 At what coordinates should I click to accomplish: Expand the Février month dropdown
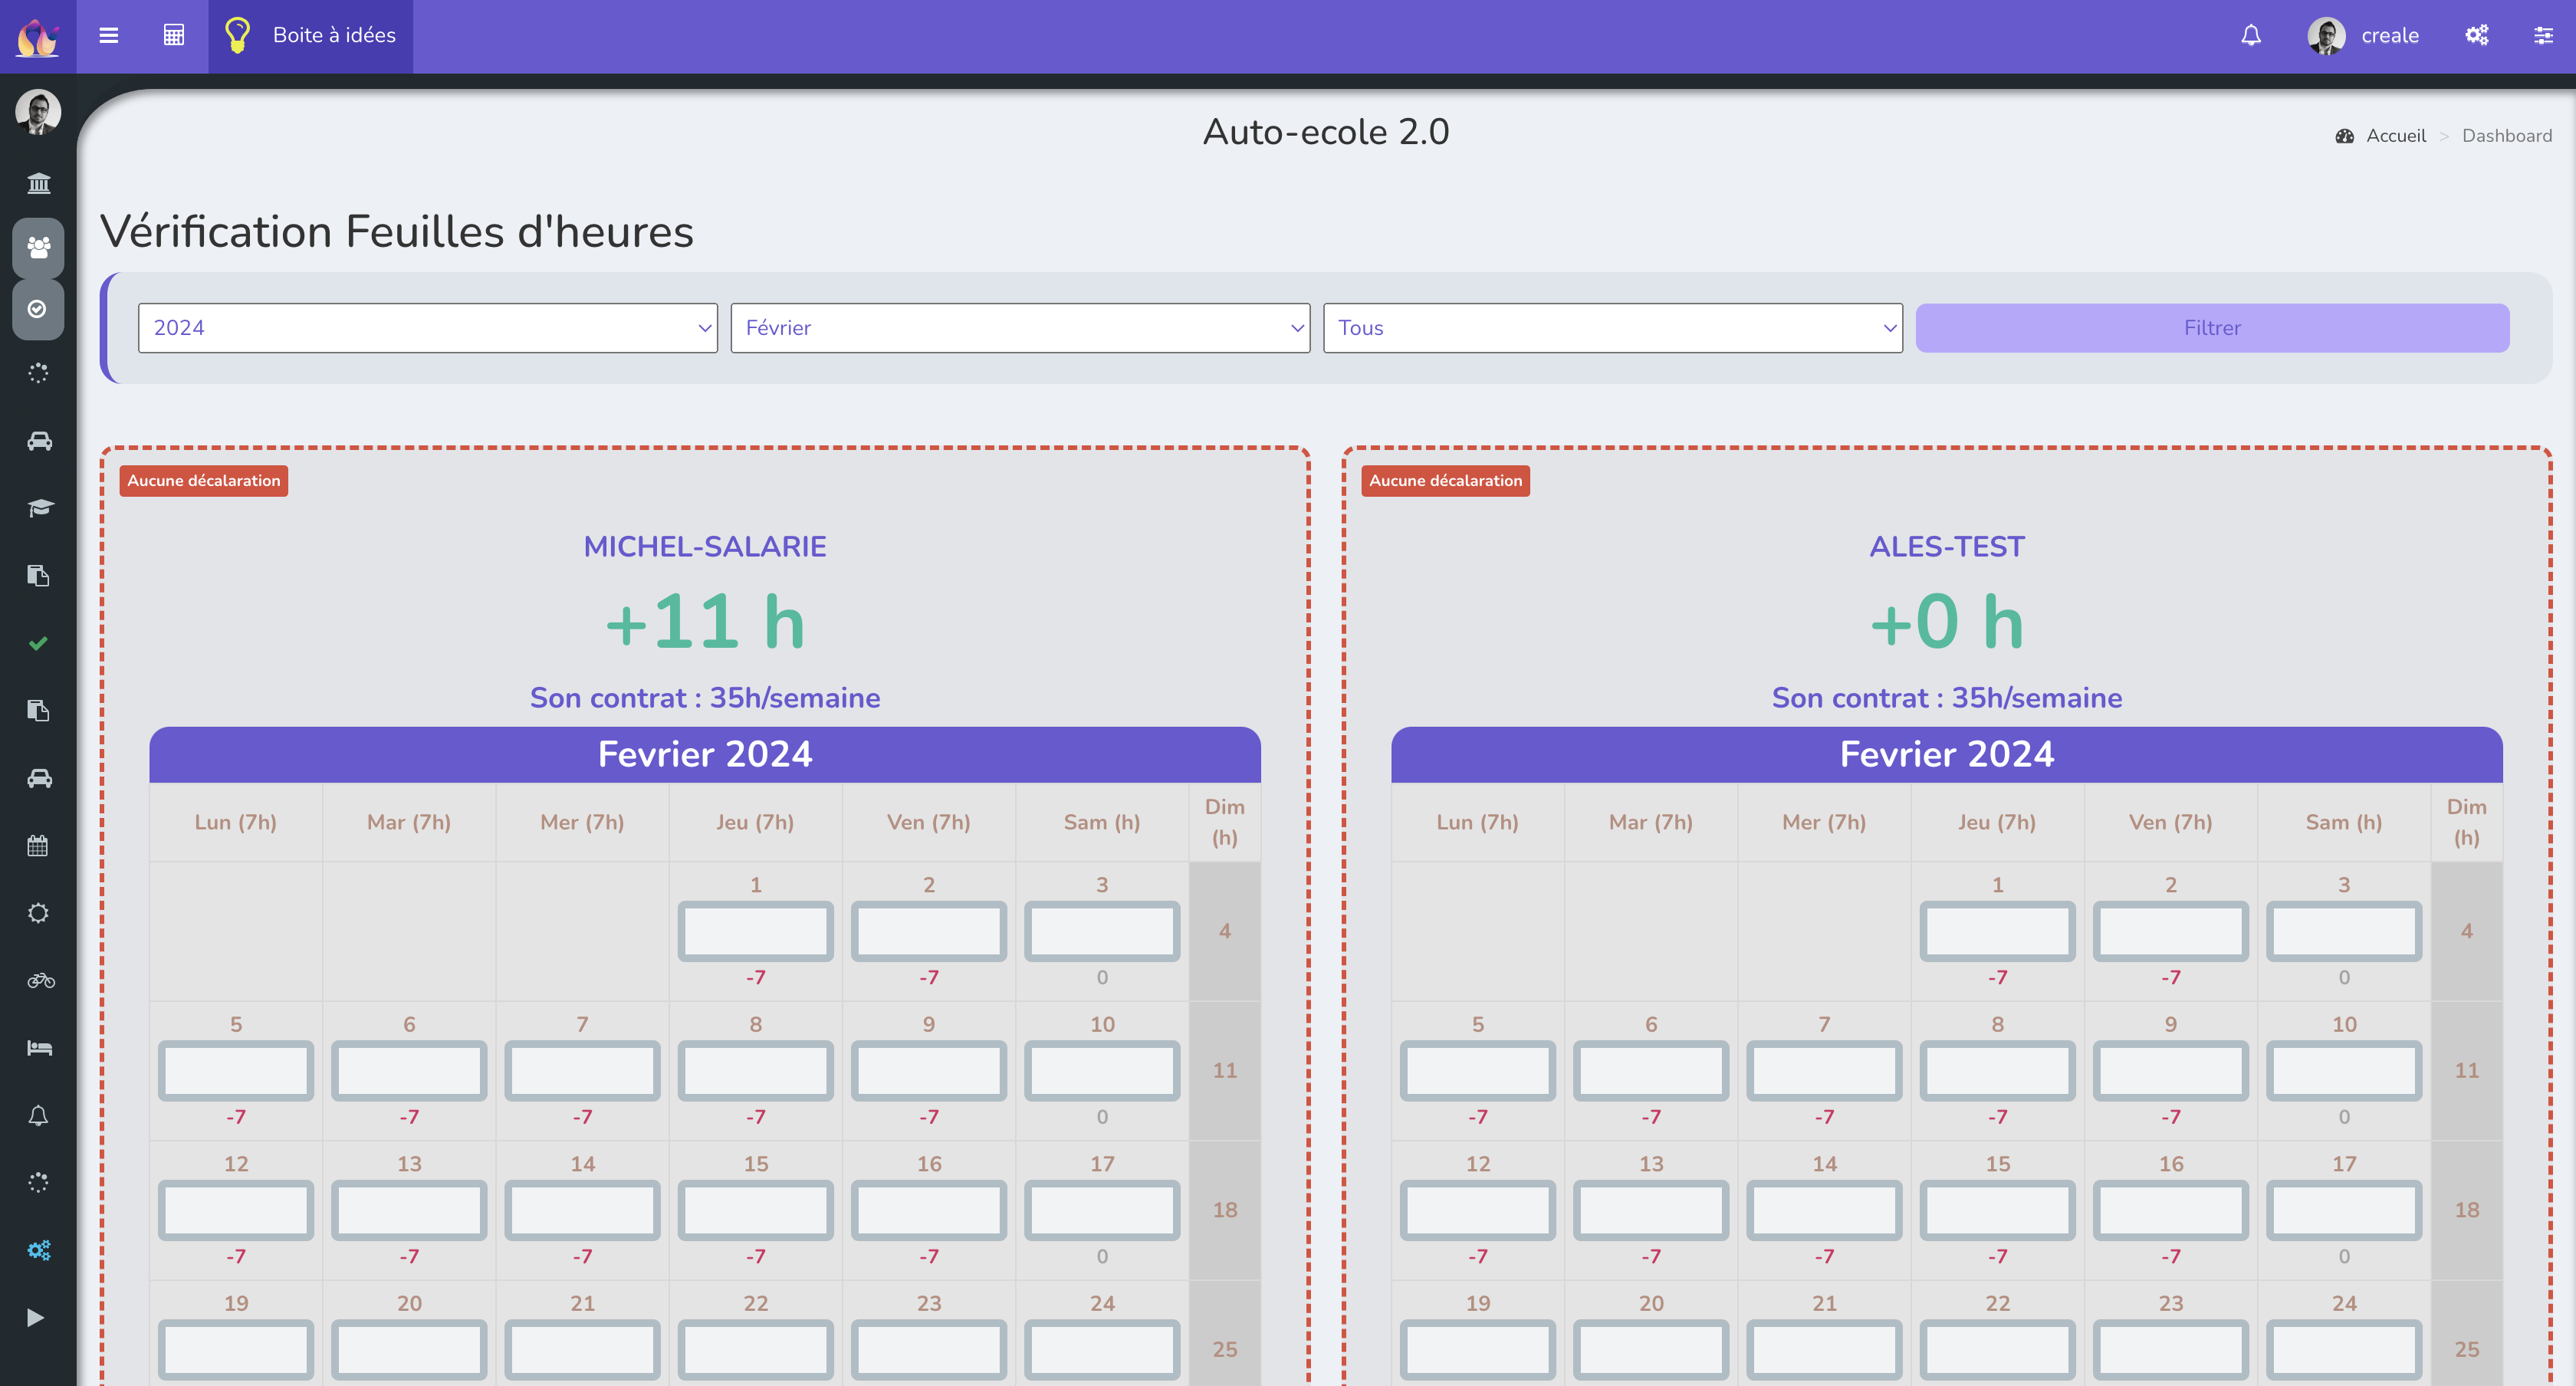(1020, 328)
